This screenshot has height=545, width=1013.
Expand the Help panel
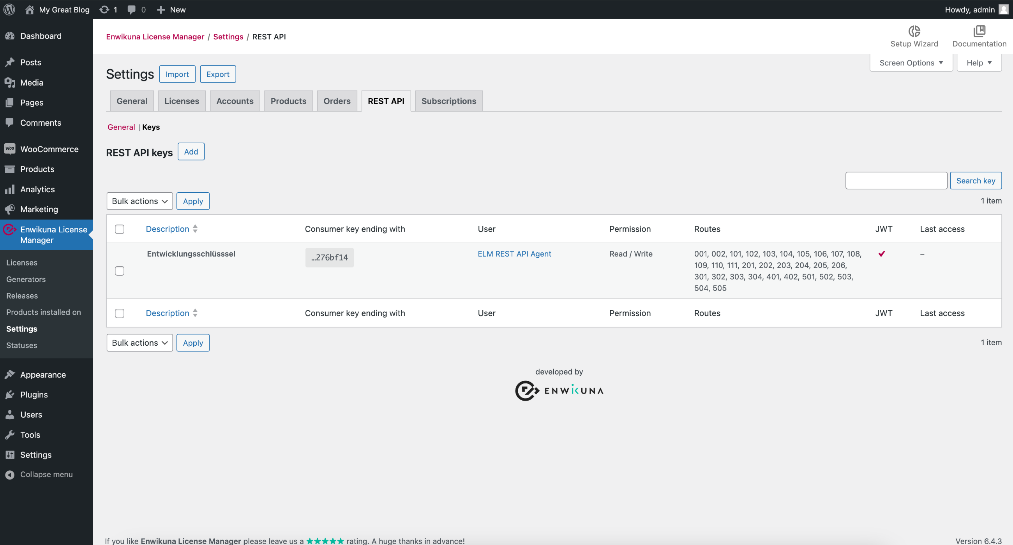[x=979, y=63]
